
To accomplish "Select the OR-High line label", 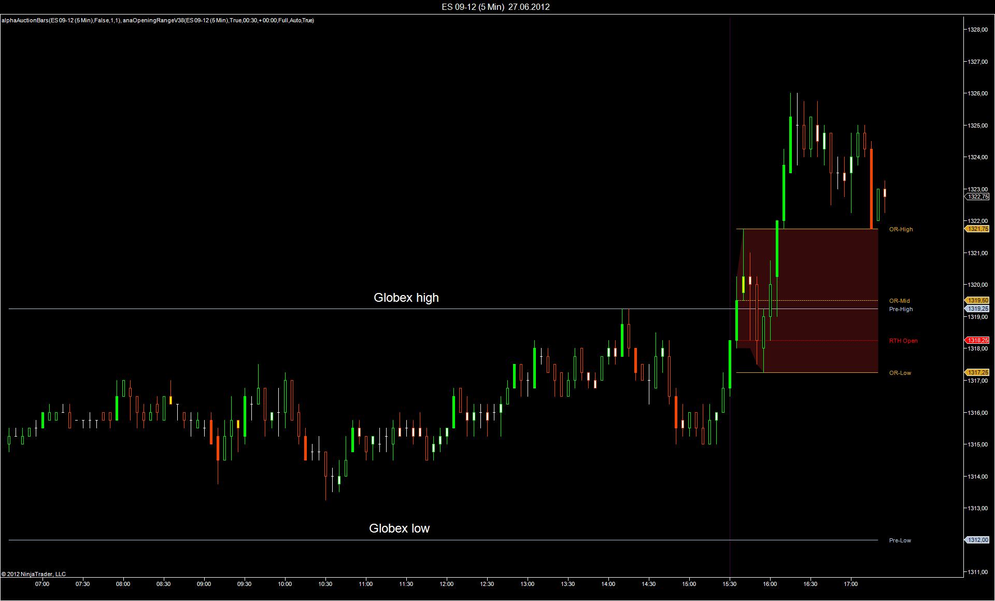I will point(901,229).
